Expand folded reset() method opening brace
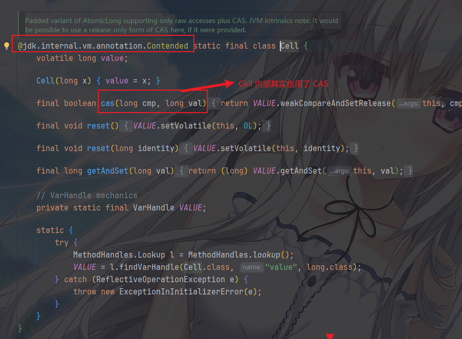 coord(126,126)
